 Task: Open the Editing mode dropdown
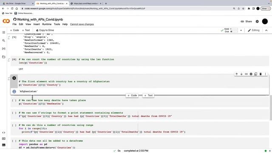pos(254,30)
